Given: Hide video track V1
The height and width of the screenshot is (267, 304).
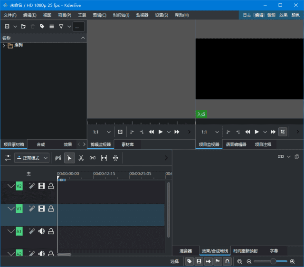Looking at the screenshot, I should 41,209.
